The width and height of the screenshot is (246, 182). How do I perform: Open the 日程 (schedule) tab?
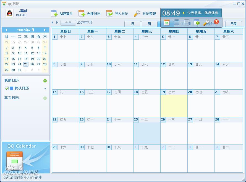point(234,24)
